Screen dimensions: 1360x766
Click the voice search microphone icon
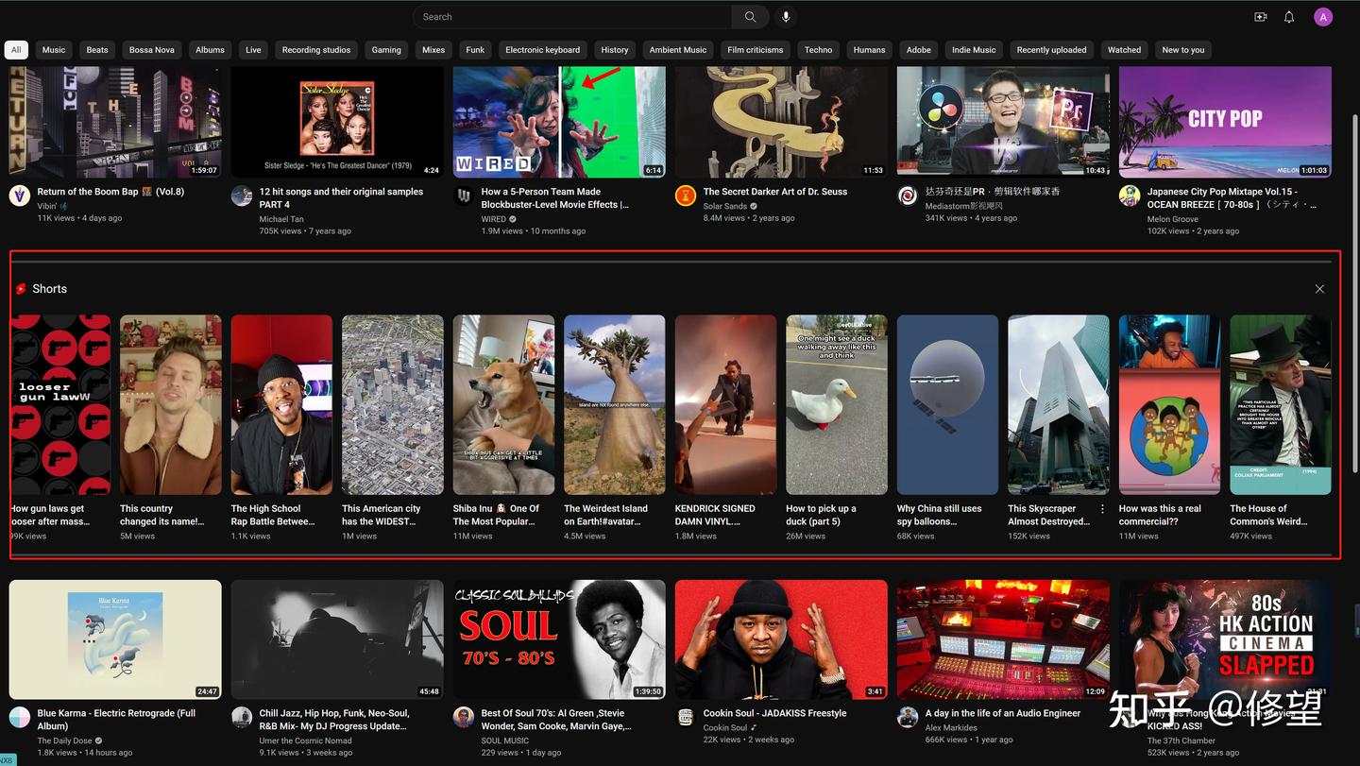pos(786,16)
